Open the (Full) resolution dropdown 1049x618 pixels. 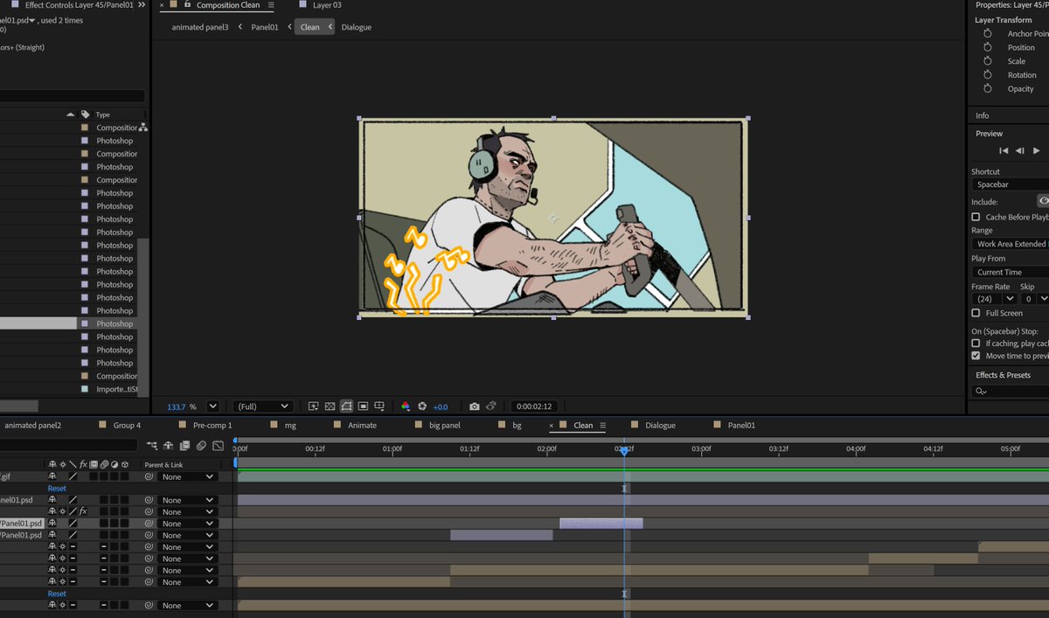pos(262,406)
